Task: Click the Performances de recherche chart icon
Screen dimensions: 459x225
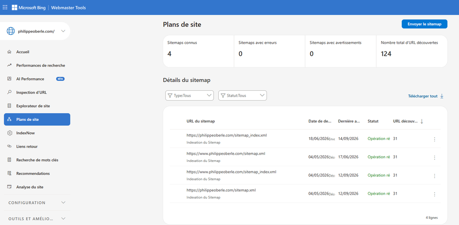Action: tap(9, 65)
